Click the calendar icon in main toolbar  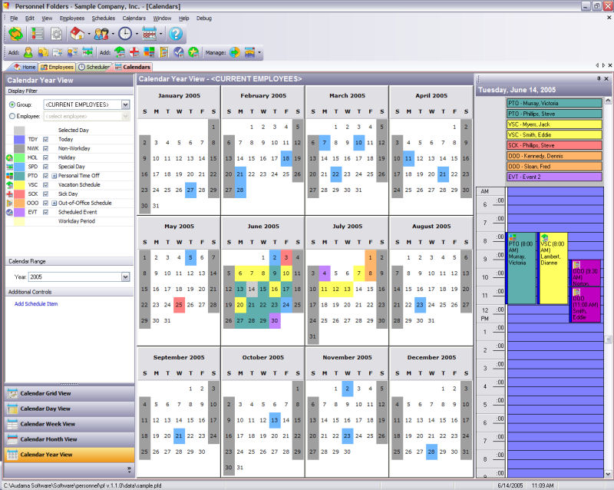click(150, 34)
